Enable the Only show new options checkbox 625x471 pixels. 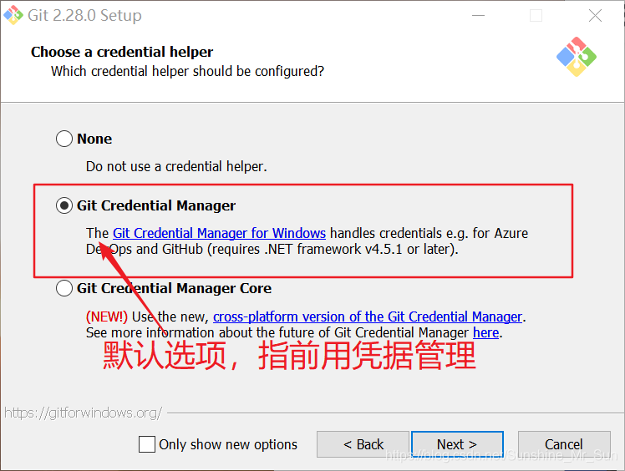147,444
